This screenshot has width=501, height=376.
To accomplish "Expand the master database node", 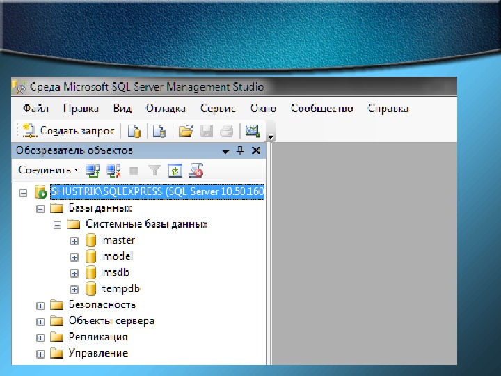I will [x=74, y=241].
